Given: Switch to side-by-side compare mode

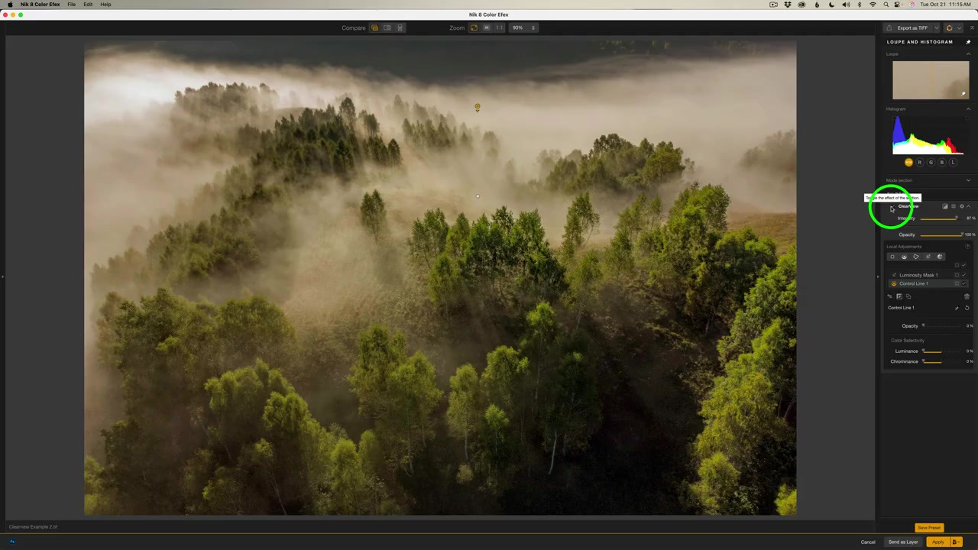Looking at the screenshot, I should click(400, 27).
